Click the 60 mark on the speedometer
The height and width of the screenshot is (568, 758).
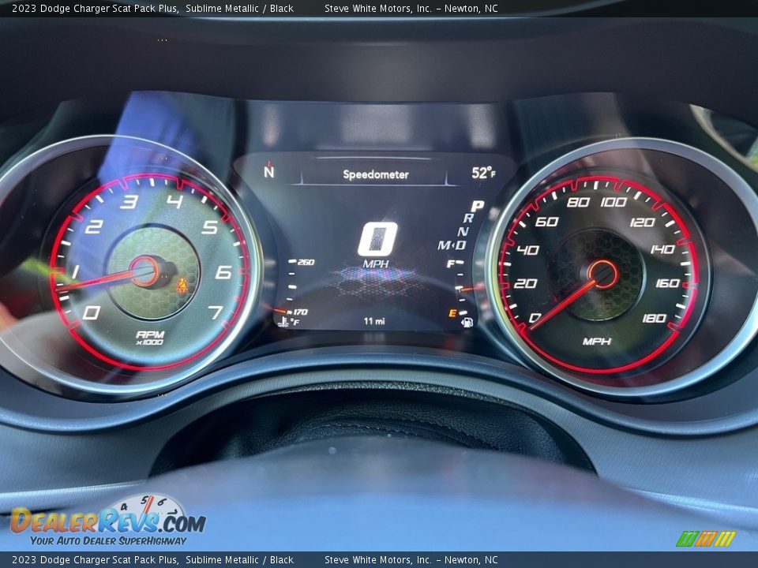pos(546,222)
